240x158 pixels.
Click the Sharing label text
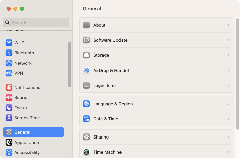coord(101,137)
